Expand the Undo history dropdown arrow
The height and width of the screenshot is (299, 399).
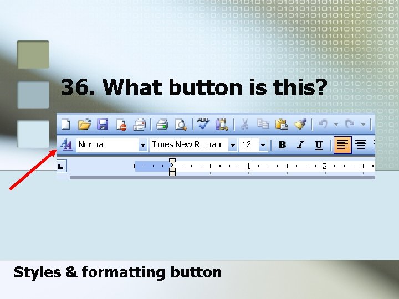[x=336, y=125]
